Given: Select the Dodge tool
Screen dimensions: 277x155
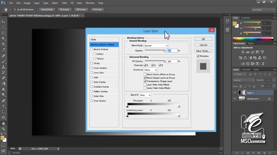Looking at the screenshot, I should point(3,95).
